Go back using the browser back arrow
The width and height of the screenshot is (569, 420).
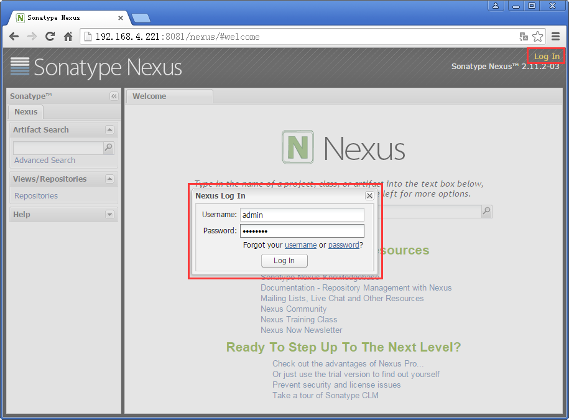point(14,36)
